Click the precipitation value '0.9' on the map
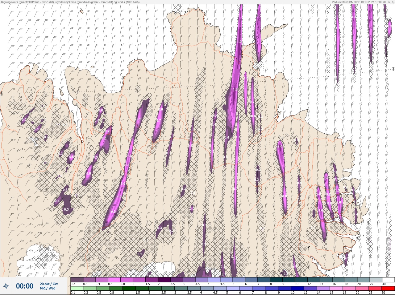This screenshot has width=395, height=295. click(113, 212)
